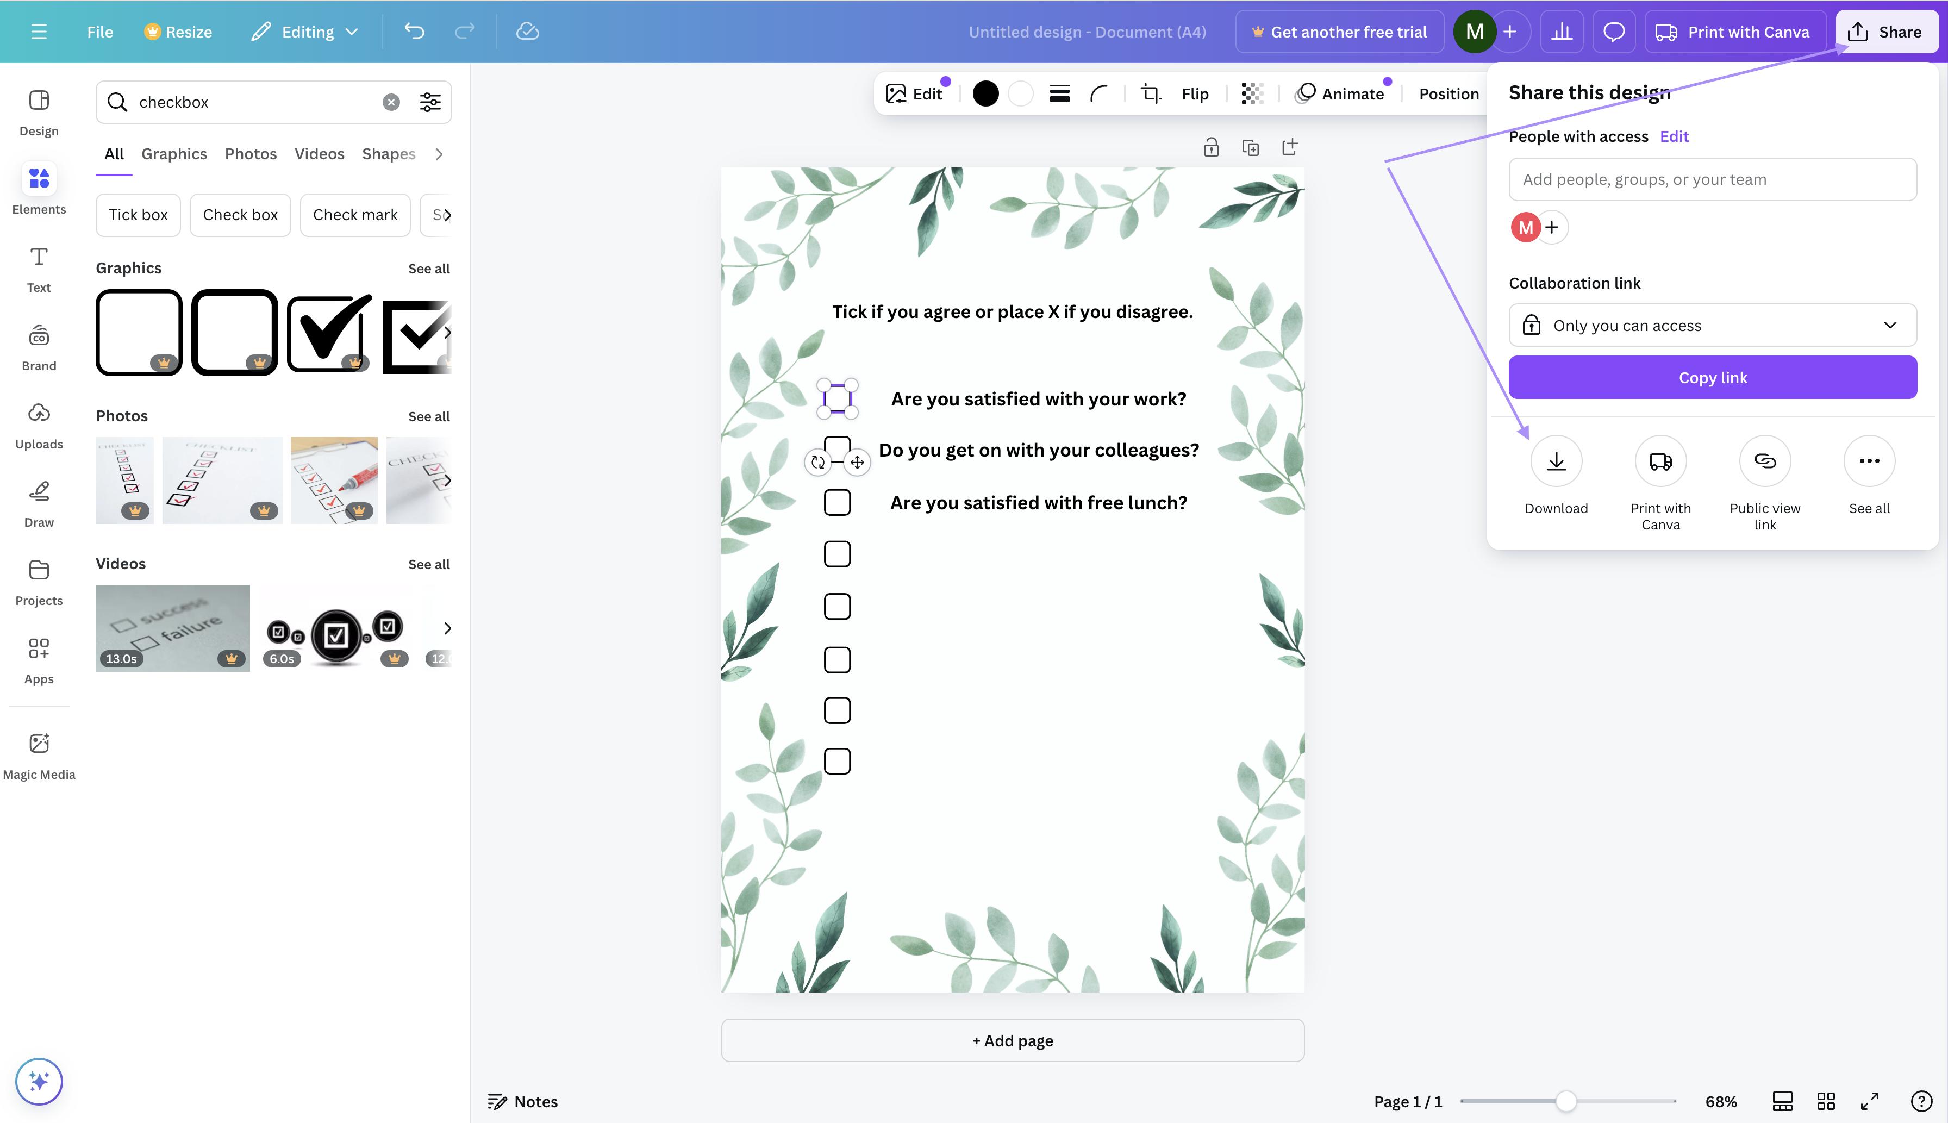Image resolution: width=1948 pixels, height=1123 pixels.
Task: Open the File menu
Action: (x=99, y=32)
